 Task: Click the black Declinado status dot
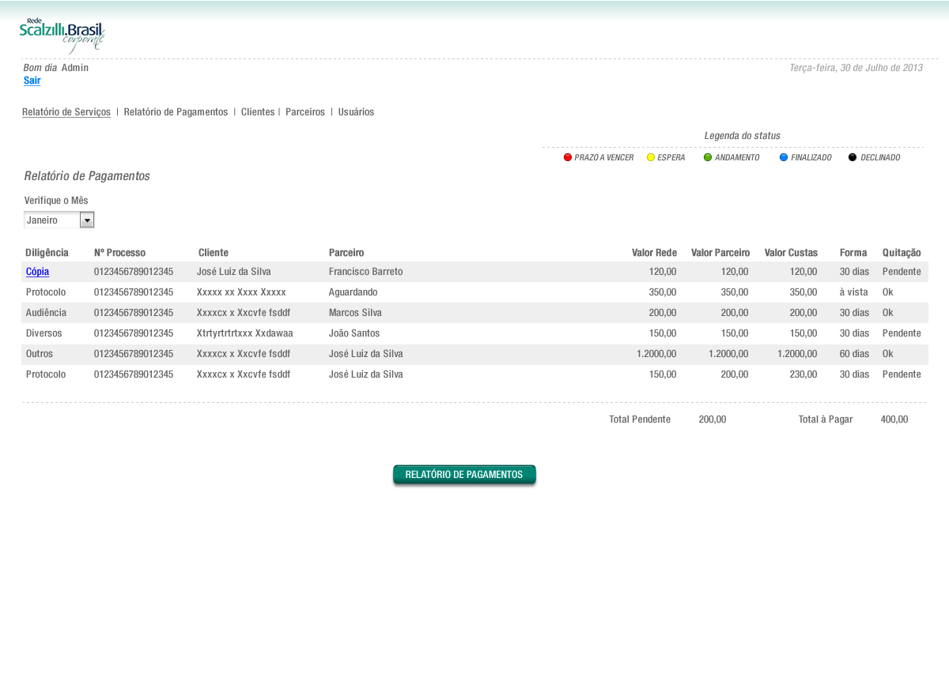tap(853, 157)
